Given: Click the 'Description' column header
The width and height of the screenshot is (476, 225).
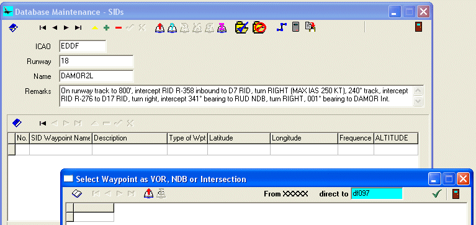Looking at the screenshot, I should (130, 138).
